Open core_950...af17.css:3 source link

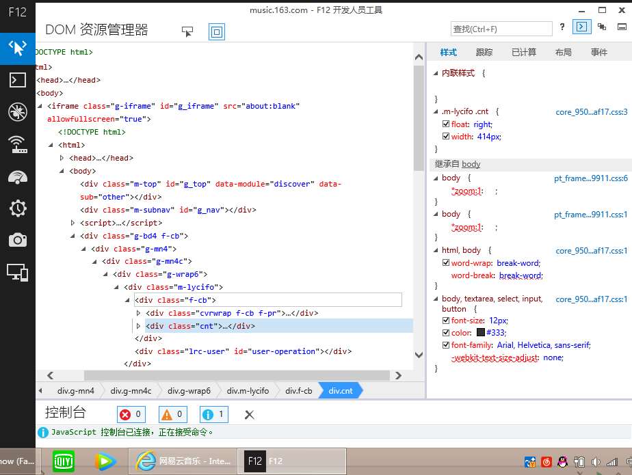[591, 112]
